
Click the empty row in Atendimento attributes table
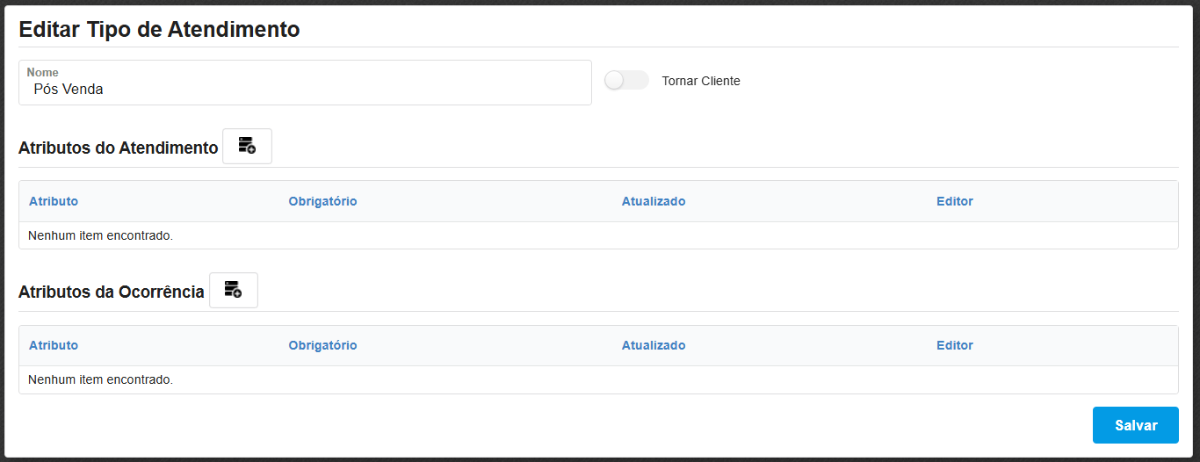(x=100, y=235)
